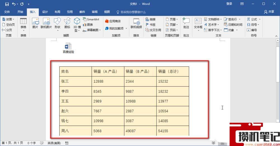Open the 艺术字 WordArt menu
This screenshot has height=146, width=280.
coord(212,25)
